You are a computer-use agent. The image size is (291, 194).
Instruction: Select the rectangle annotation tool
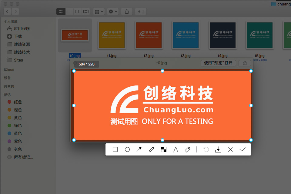point(115,149)
